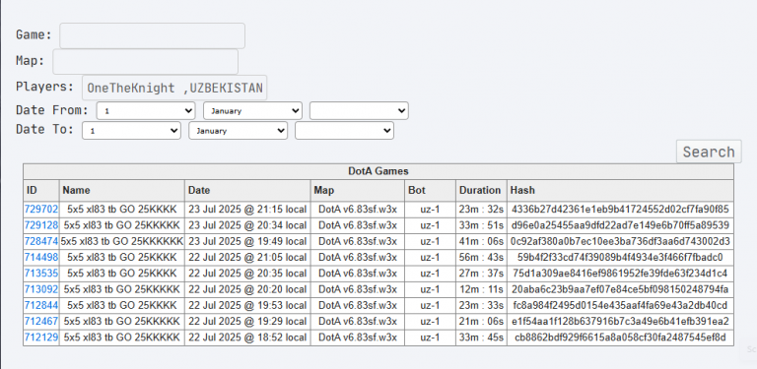Open game ID 714498 link
757x369 pixels.
(41, 257)
